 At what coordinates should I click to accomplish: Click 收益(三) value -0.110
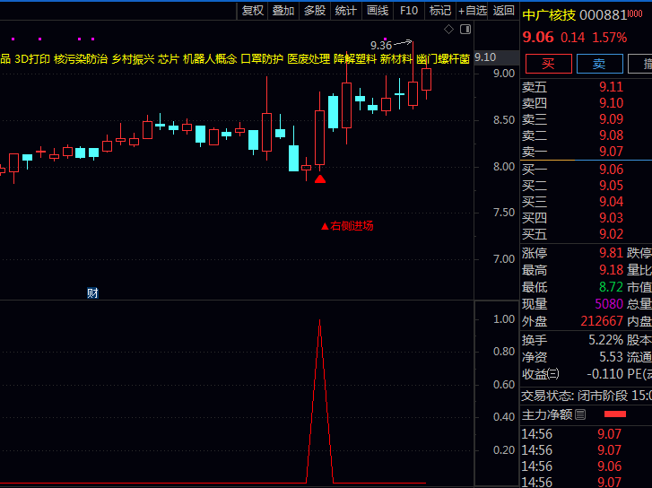click(605, 374)
